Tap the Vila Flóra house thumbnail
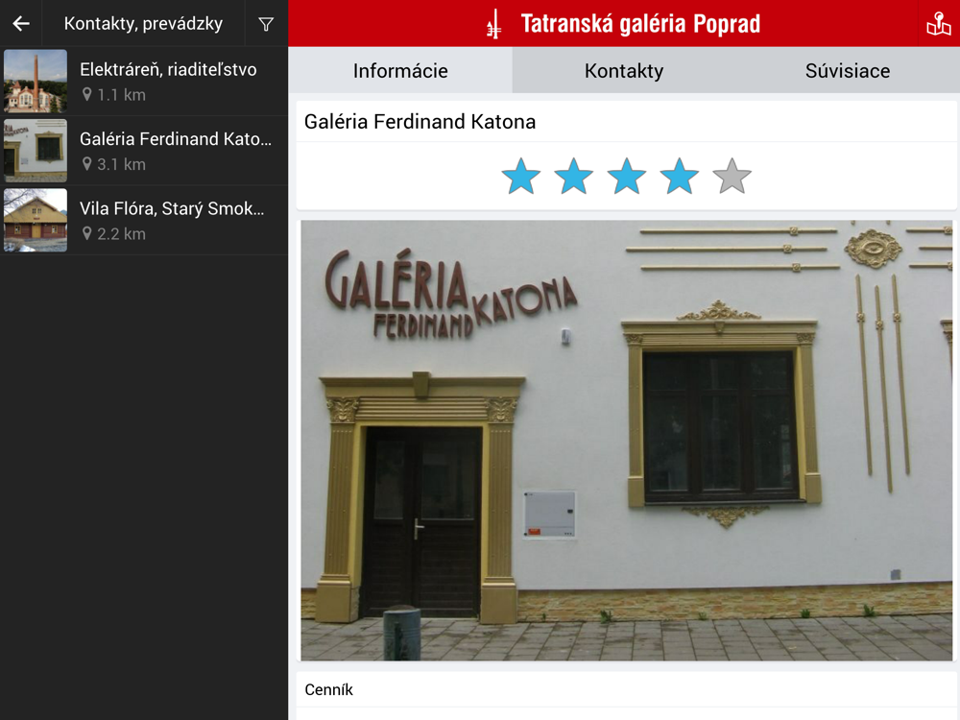Screen dimensions: 960x720 (36, 221)
